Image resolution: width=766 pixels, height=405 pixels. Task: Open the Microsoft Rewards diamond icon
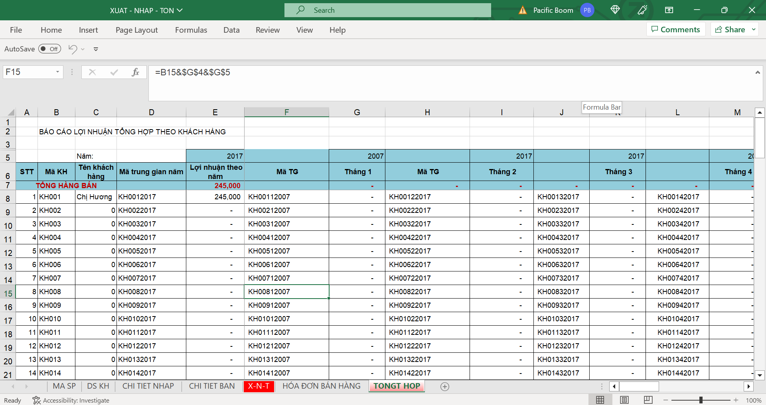pyautogui.click(x=615, y=10)
